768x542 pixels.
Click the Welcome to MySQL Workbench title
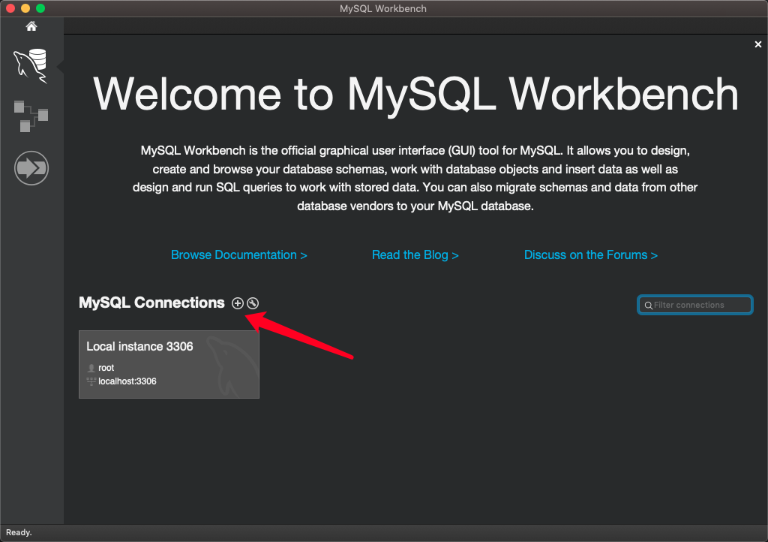[x=415, y=94]
